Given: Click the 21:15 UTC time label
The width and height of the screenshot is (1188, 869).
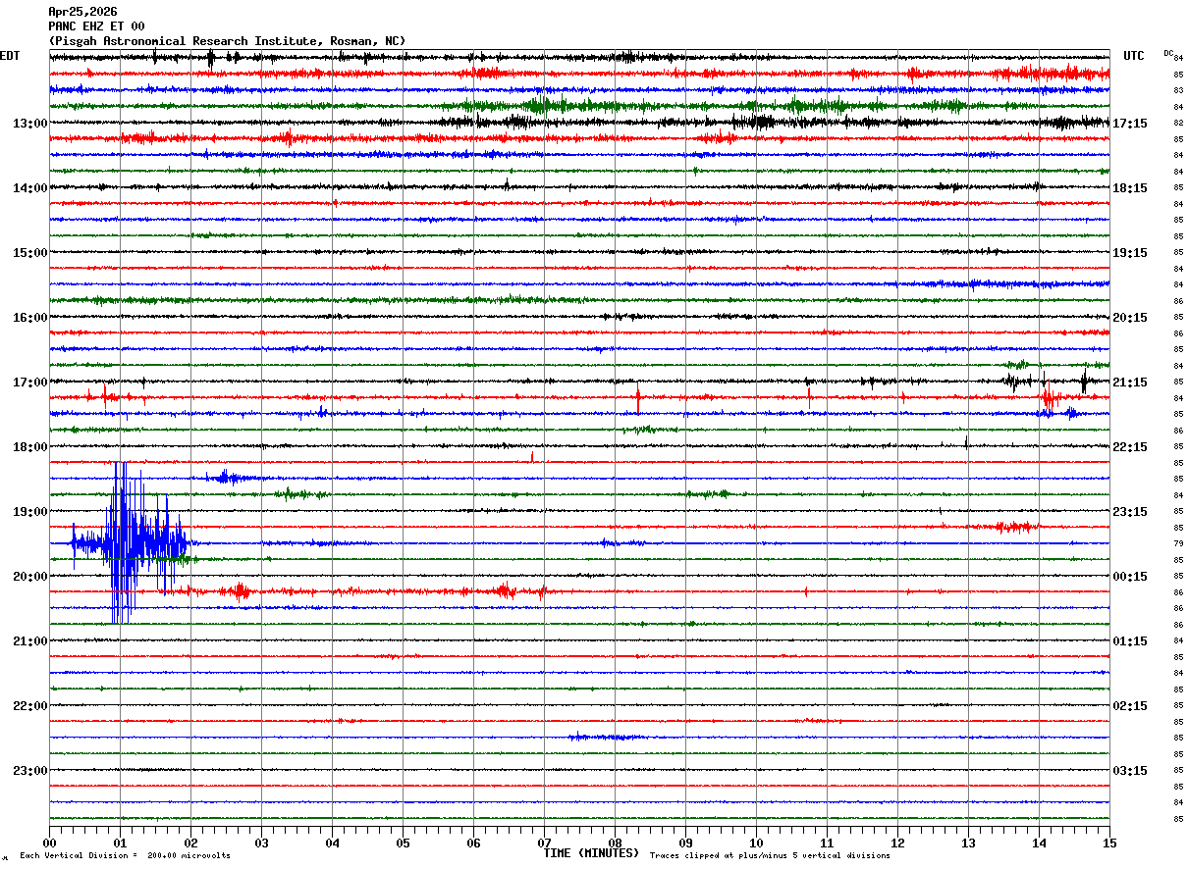Looking at the screenshot, I should [x=1129, y=383].
